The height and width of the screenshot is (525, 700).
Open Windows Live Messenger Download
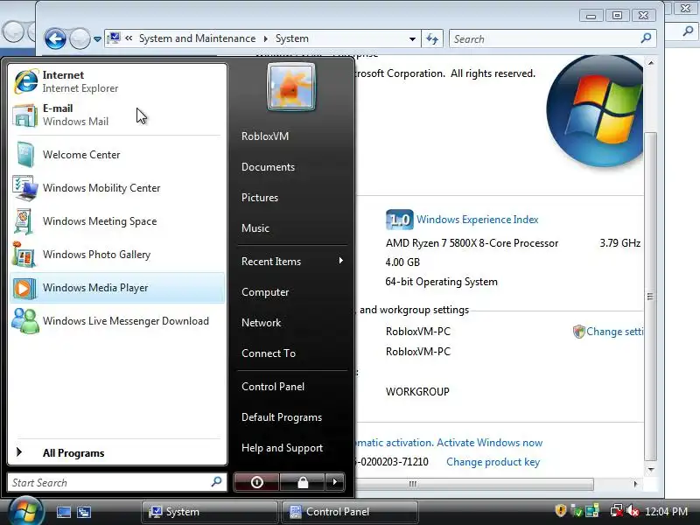tap(117, 321)
